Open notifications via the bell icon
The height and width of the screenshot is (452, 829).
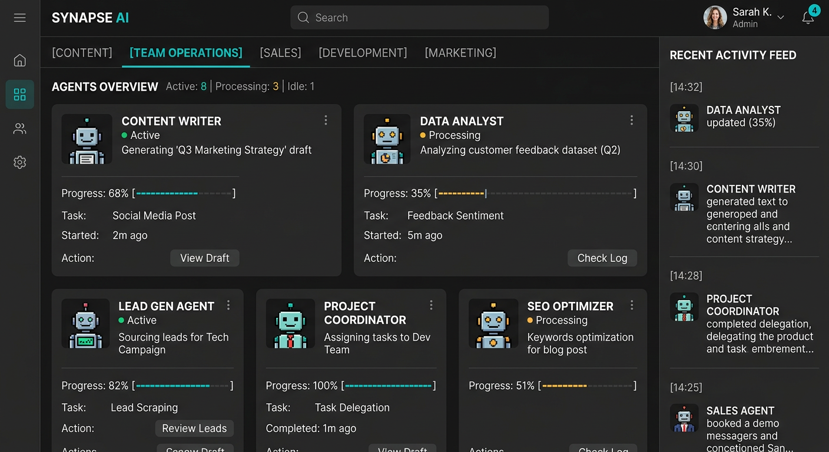(807, 18)
